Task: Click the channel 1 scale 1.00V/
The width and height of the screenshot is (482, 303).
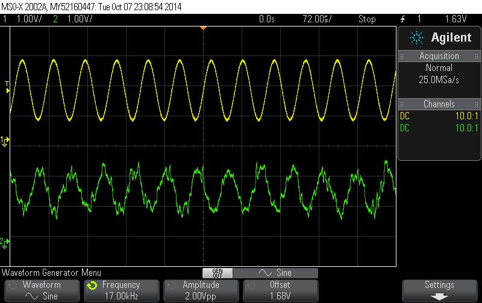Action: click(29, 19)
